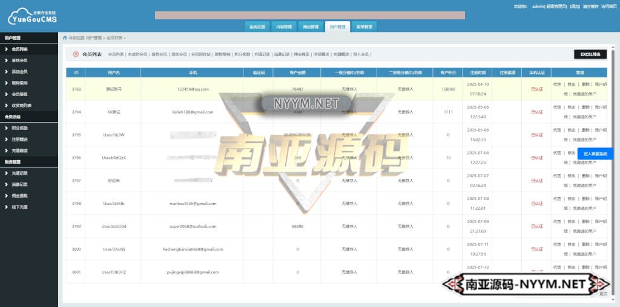Open 佣金提现 in the sidebar
The image size is (620, 307).
pos(19,196)
